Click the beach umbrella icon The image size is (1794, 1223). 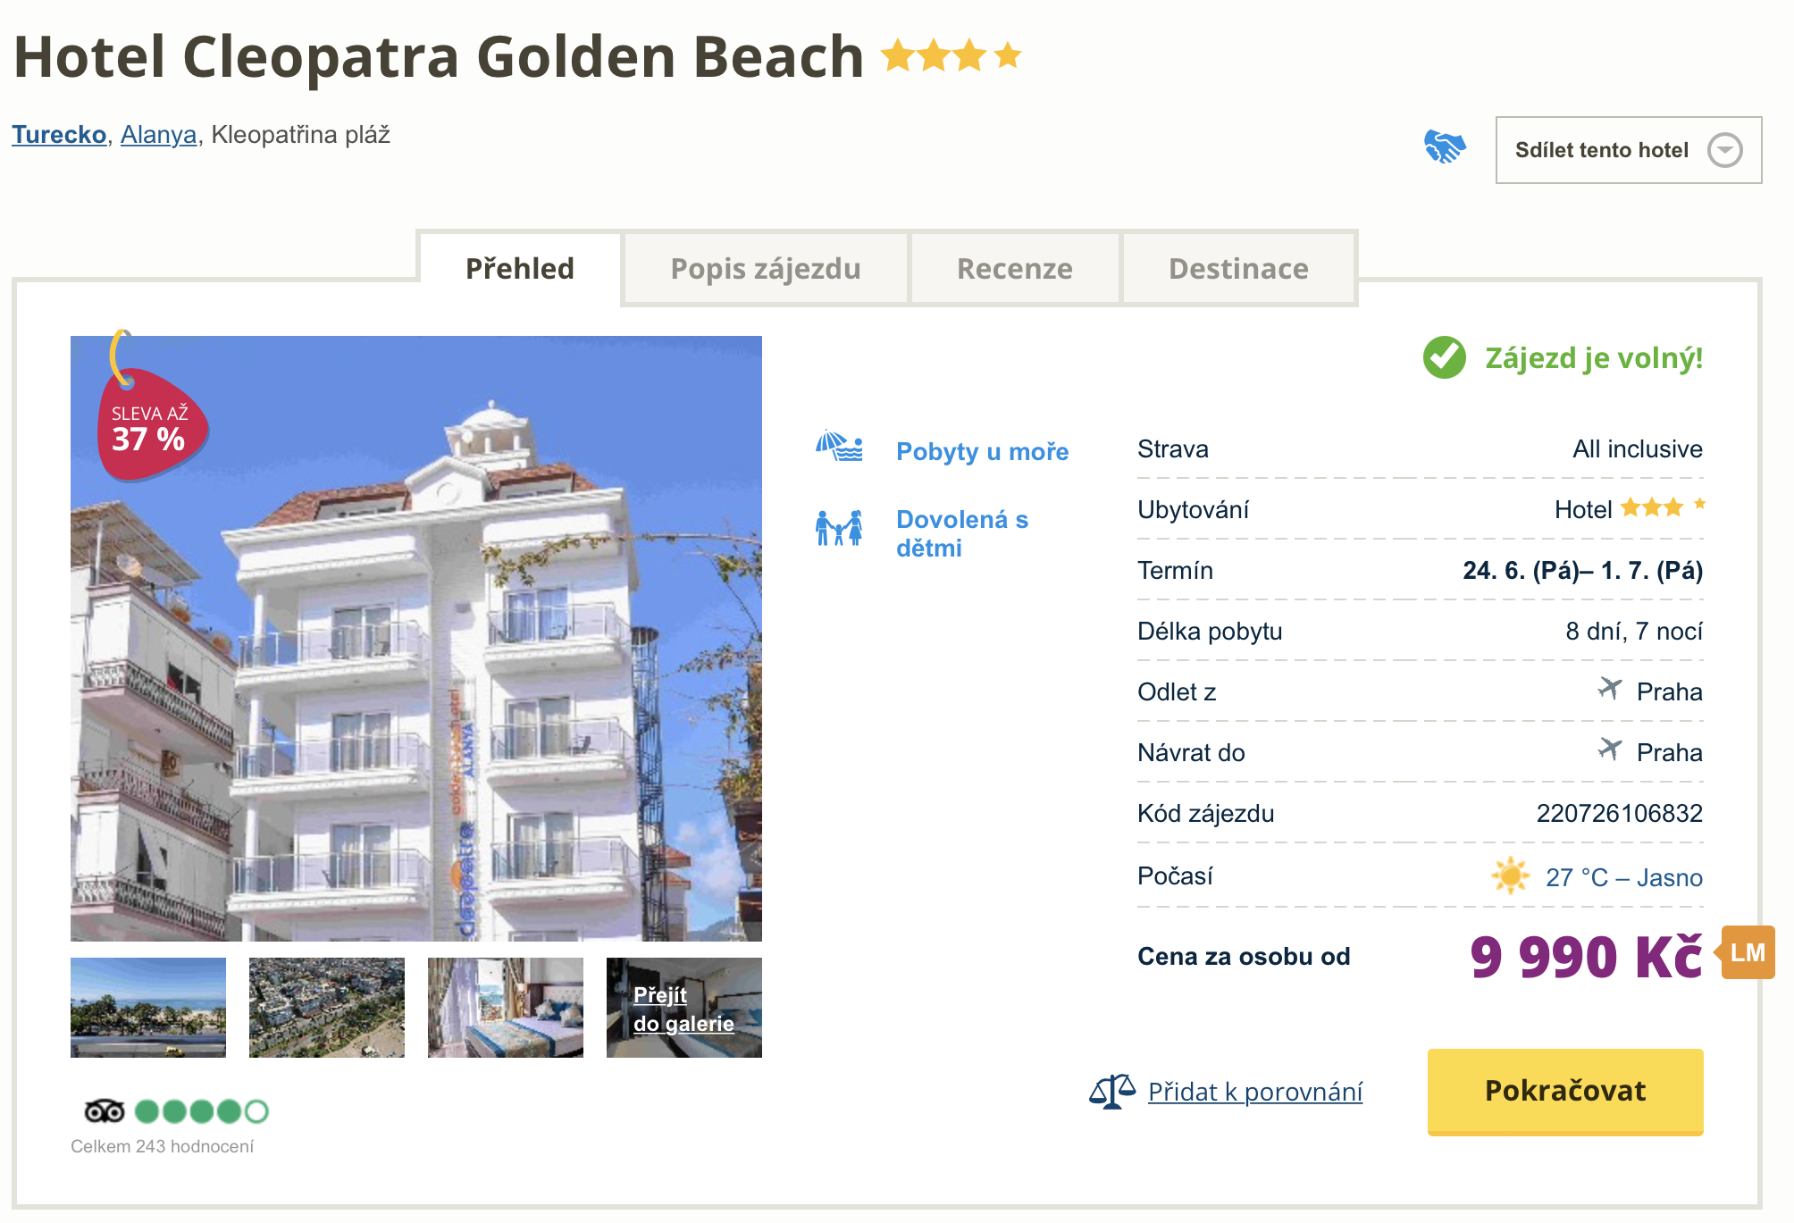click(x=839, y=446)
